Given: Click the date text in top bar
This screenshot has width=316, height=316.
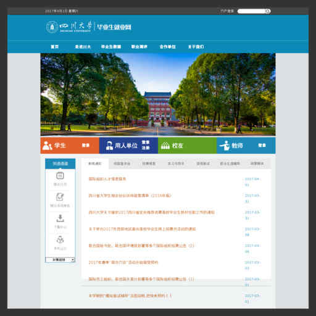Looking at the screenshot, I should 62,11.
